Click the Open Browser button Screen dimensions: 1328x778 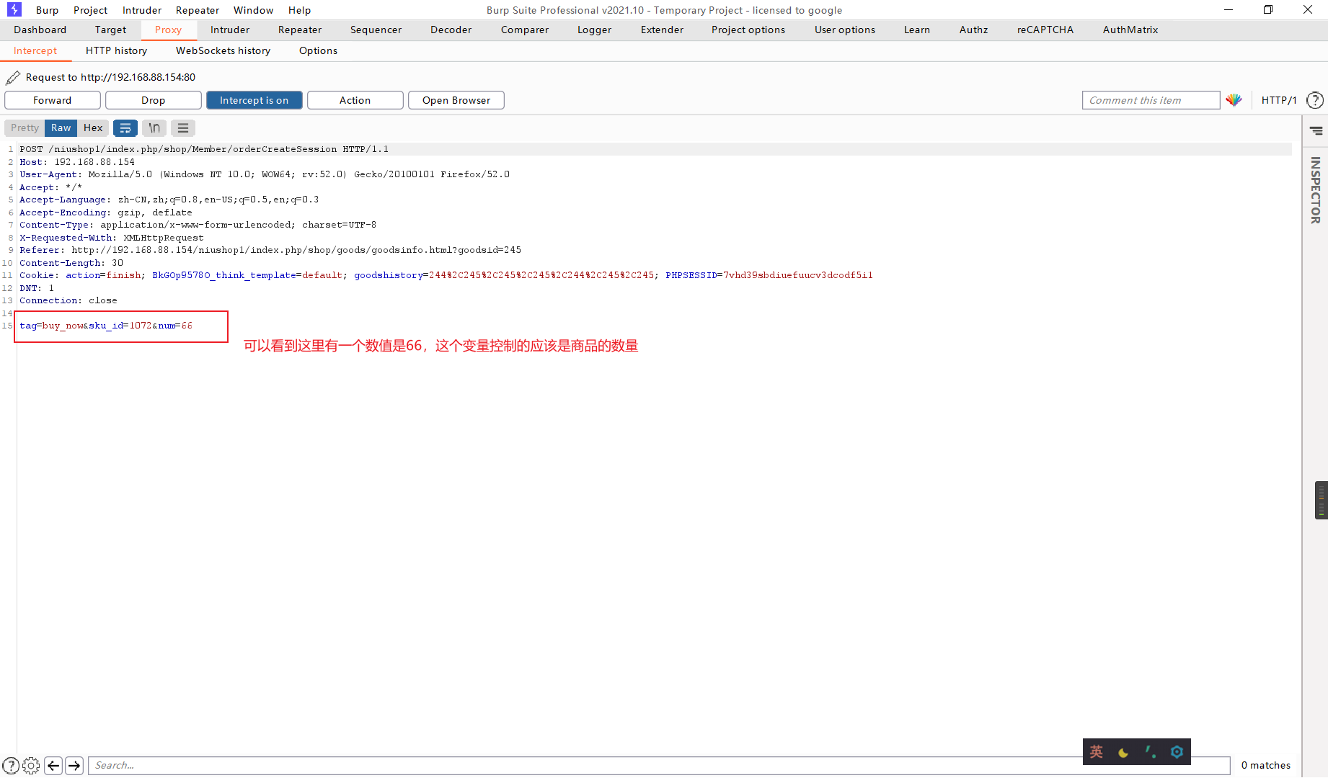[x=456, y=100]
